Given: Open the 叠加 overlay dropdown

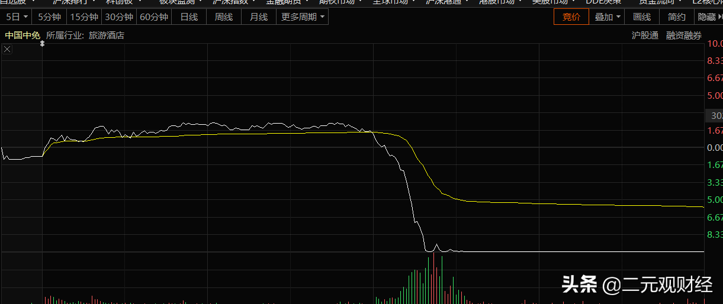Looking at the screenshot, I should tap(608, 17).
